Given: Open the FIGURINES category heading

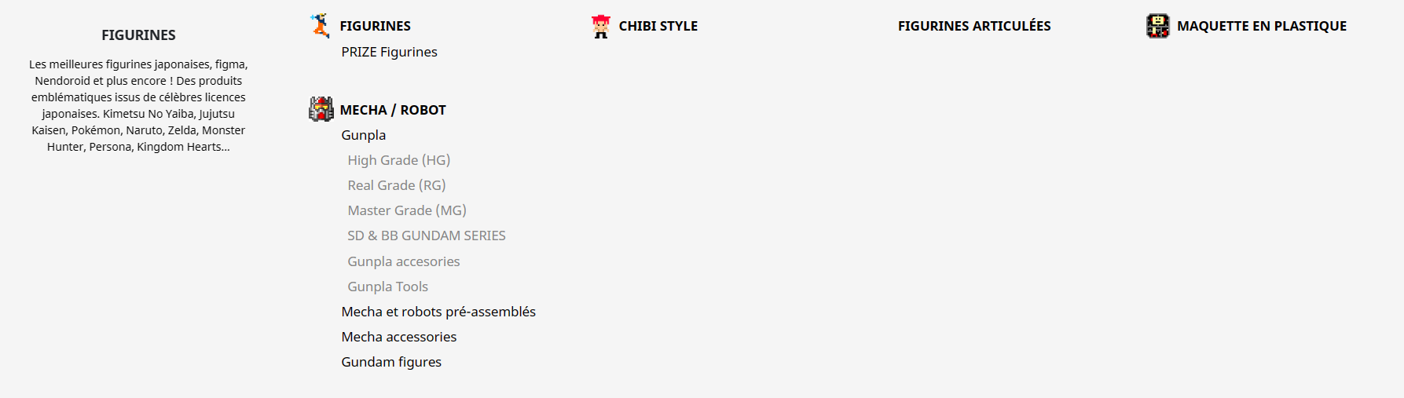Looking at the screenshot, I should click(x=375, y=26).
